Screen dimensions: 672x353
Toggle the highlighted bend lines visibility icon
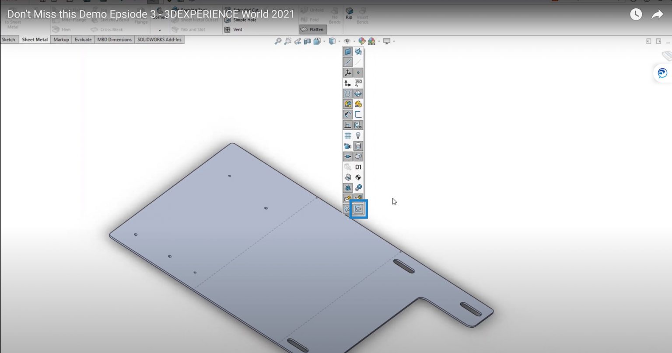click(x=358, y=209)
